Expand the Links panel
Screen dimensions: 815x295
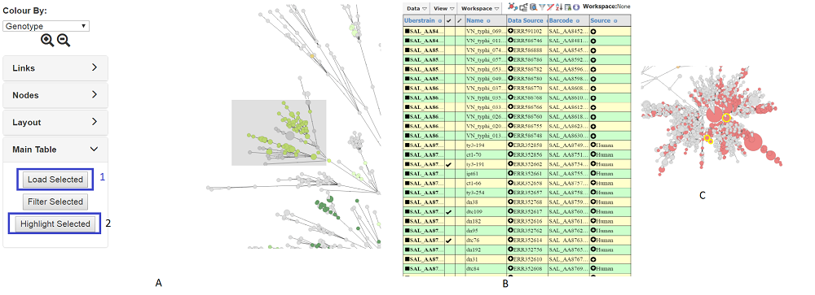55,68
